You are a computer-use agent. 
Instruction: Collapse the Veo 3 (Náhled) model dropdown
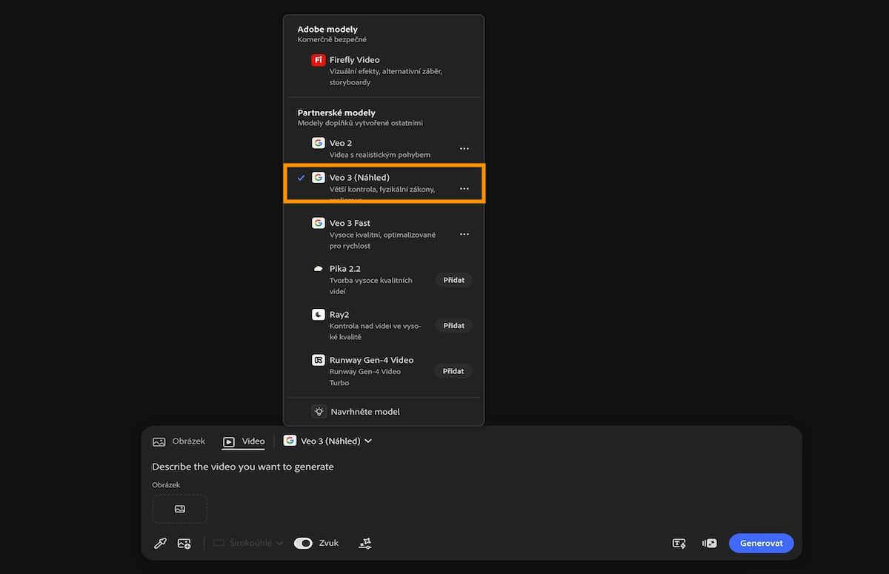point(327,441)
